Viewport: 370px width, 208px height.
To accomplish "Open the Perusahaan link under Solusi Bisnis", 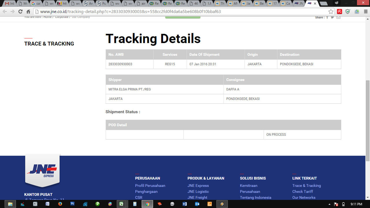I will [250, 192].
